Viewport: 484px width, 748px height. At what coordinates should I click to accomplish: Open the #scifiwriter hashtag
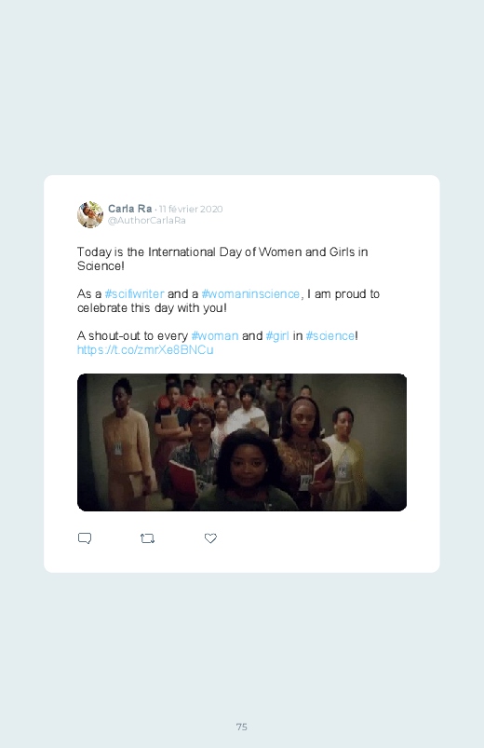134,293
